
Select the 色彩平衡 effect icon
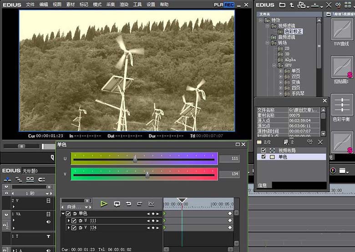(342, 105)
